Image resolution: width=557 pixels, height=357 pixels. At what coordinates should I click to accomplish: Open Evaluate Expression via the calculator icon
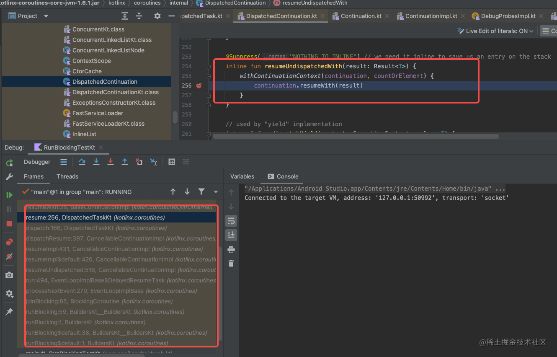pos(172,162)
